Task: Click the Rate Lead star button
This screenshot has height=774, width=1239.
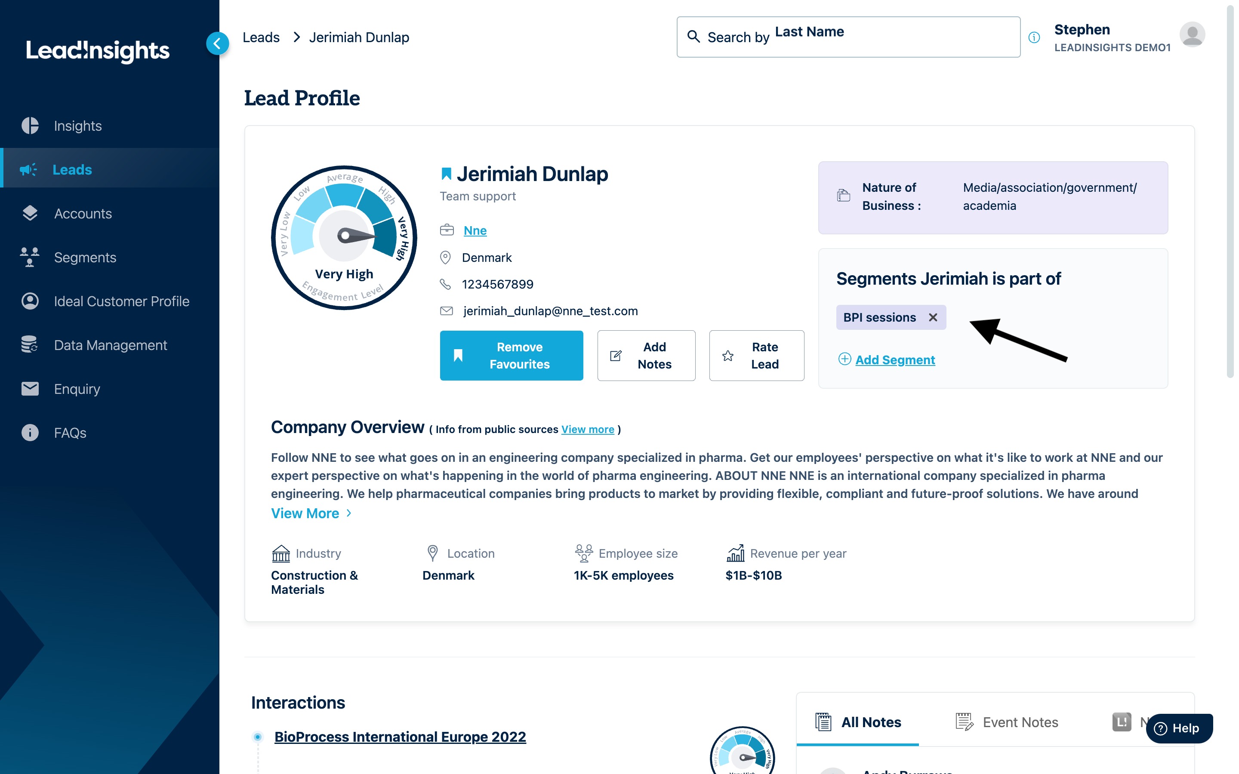Action: tap(756, 355)
